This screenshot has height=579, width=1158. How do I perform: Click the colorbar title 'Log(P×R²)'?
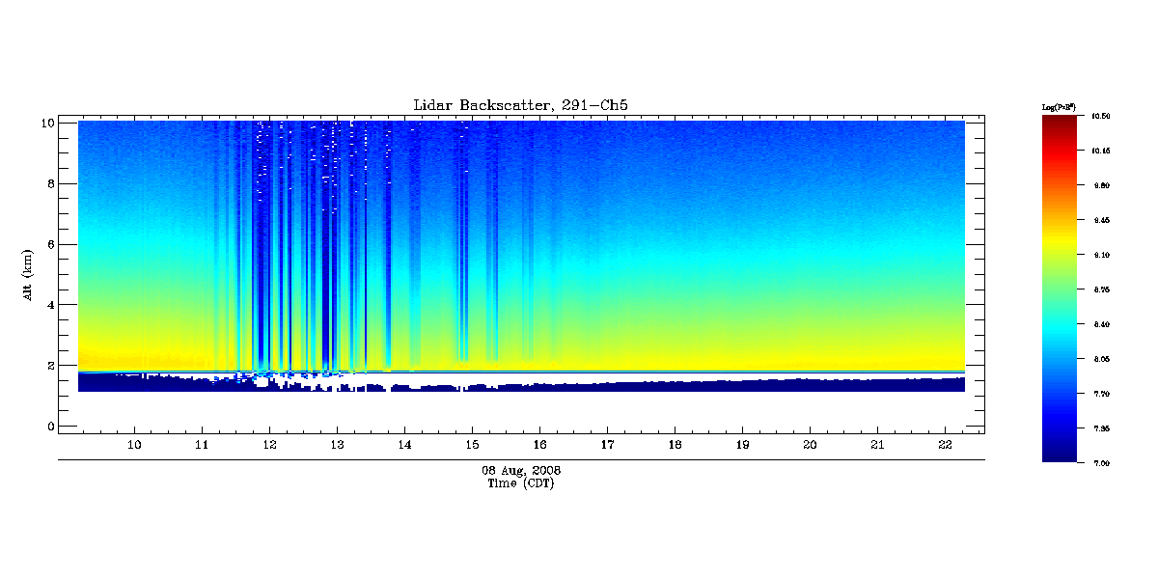pyautogui.click(x=1058, y=106)
